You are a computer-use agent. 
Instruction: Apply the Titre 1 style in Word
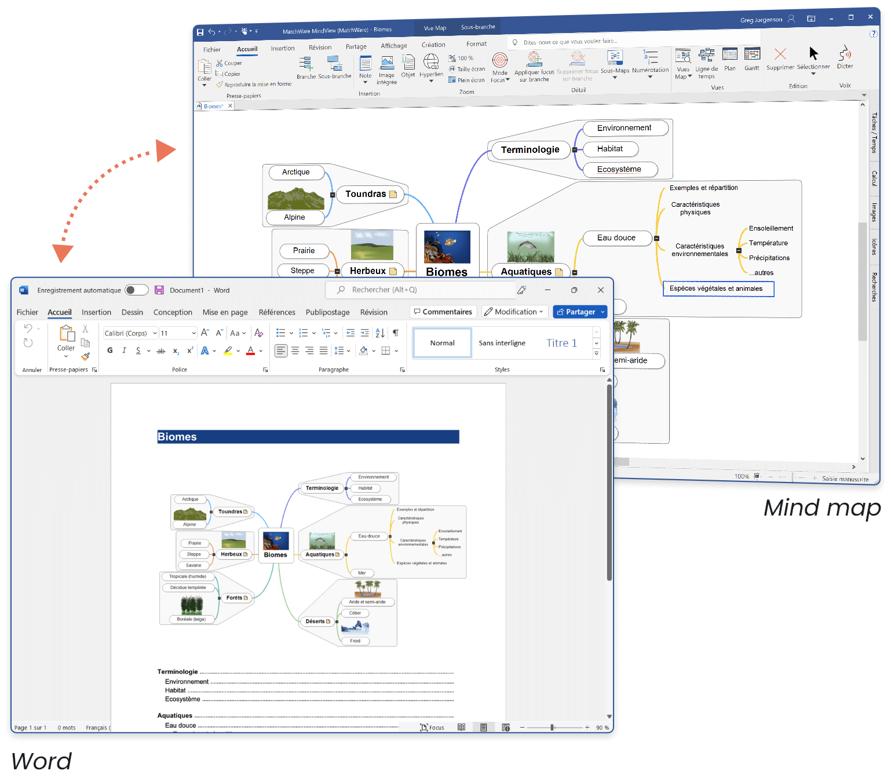561,343
